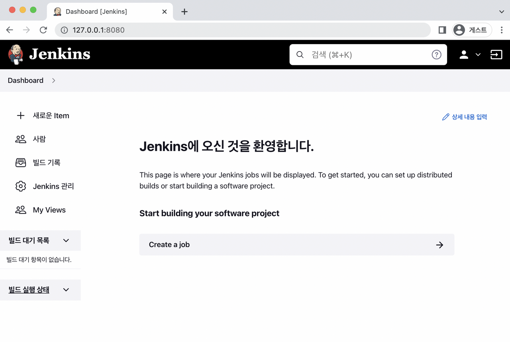Click the arrow icon on Create a job

point(440,245)
